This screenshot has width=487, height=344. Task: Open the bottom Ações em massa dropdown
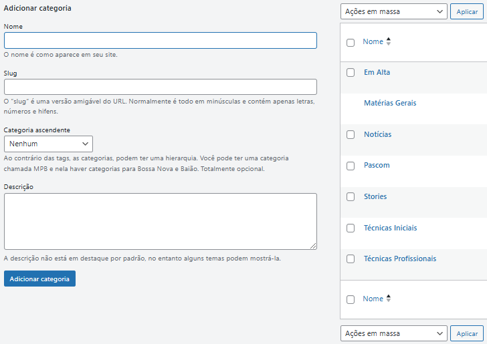393,333
